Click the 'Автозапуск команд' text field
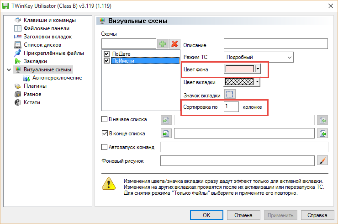 244,147
